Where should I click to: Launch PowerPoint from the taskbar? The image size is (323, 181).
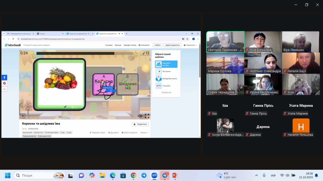tap(175, 175)
